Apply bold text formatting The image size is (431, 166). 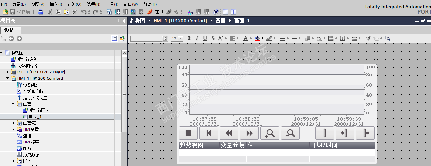tap(189, 38)
